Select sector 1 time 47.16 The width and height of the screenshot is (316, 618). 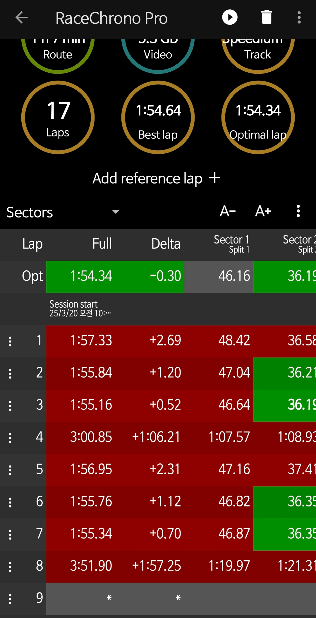pyautogui.click(x=219, y=470)
